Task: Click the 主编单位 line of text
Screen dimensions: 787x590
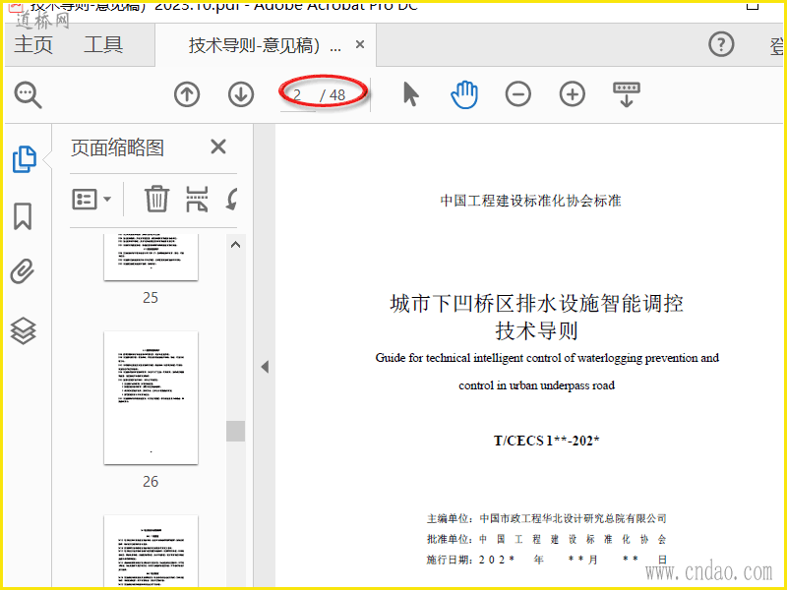Action: point(547,518)
